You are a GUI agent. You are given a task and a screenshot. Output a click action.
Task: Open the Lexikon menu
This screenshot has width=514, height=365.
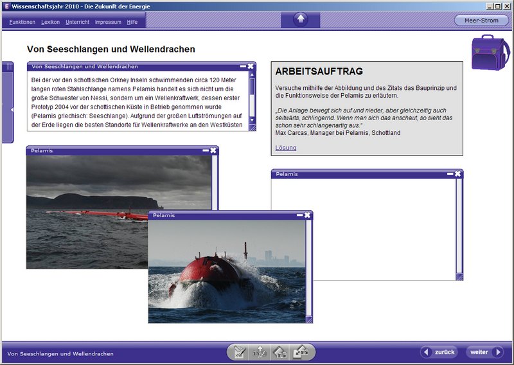pyautogui.click(x=50, y=22)
